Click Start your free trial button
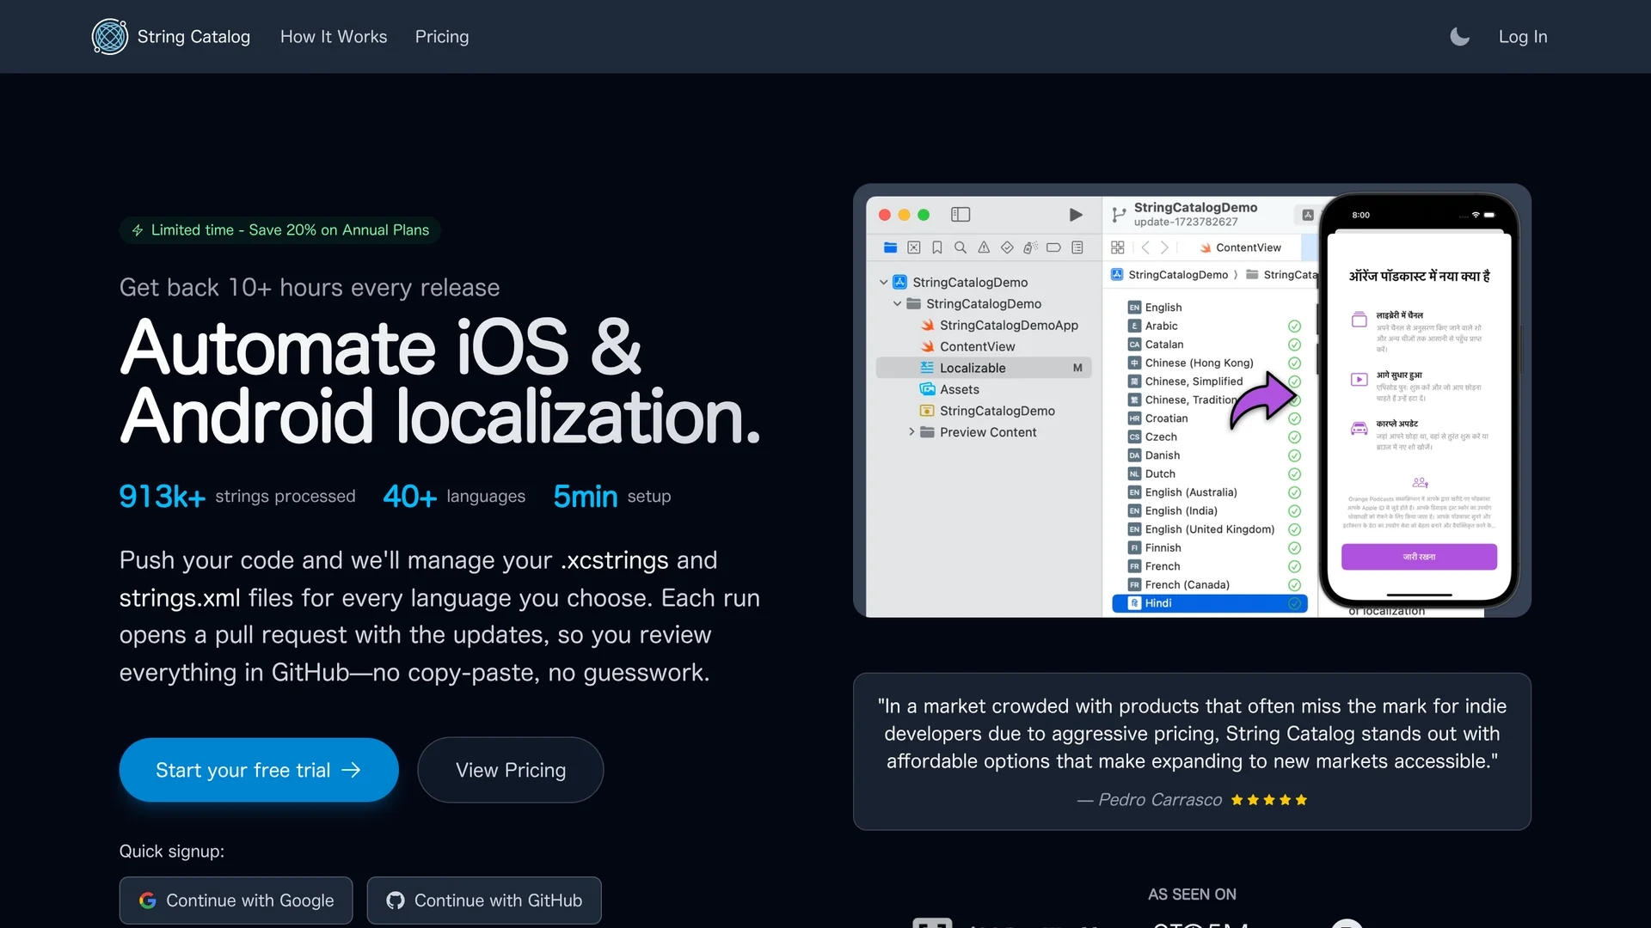1651x928 pixels. (259, 770)
